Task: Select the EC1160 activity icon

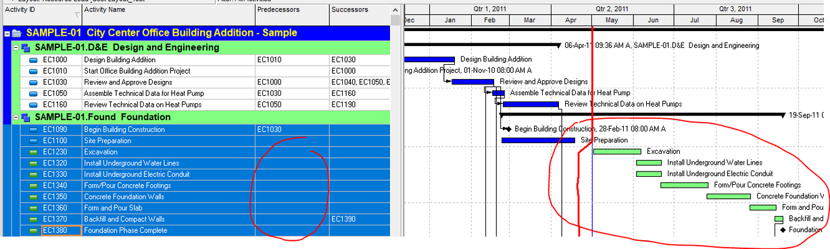Action: (34, 105)
